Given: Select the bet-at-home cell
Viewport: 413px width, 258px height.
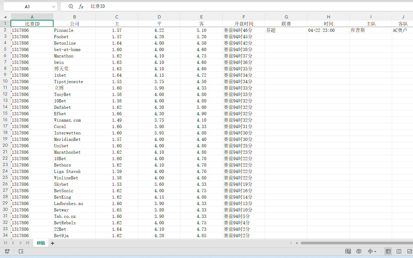Looking at the screenshot, I should point(75,49).
